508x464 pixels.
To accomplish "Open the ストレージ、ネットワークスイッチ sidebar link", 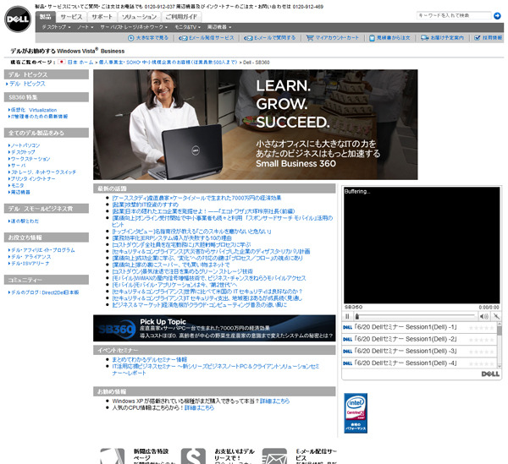I will click(x=43, y=172).
